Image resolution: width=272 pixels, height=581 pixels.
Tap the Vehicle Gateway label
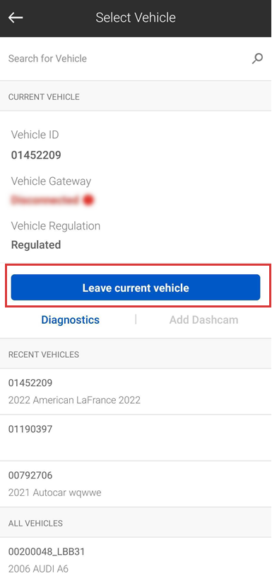point(51,181)
